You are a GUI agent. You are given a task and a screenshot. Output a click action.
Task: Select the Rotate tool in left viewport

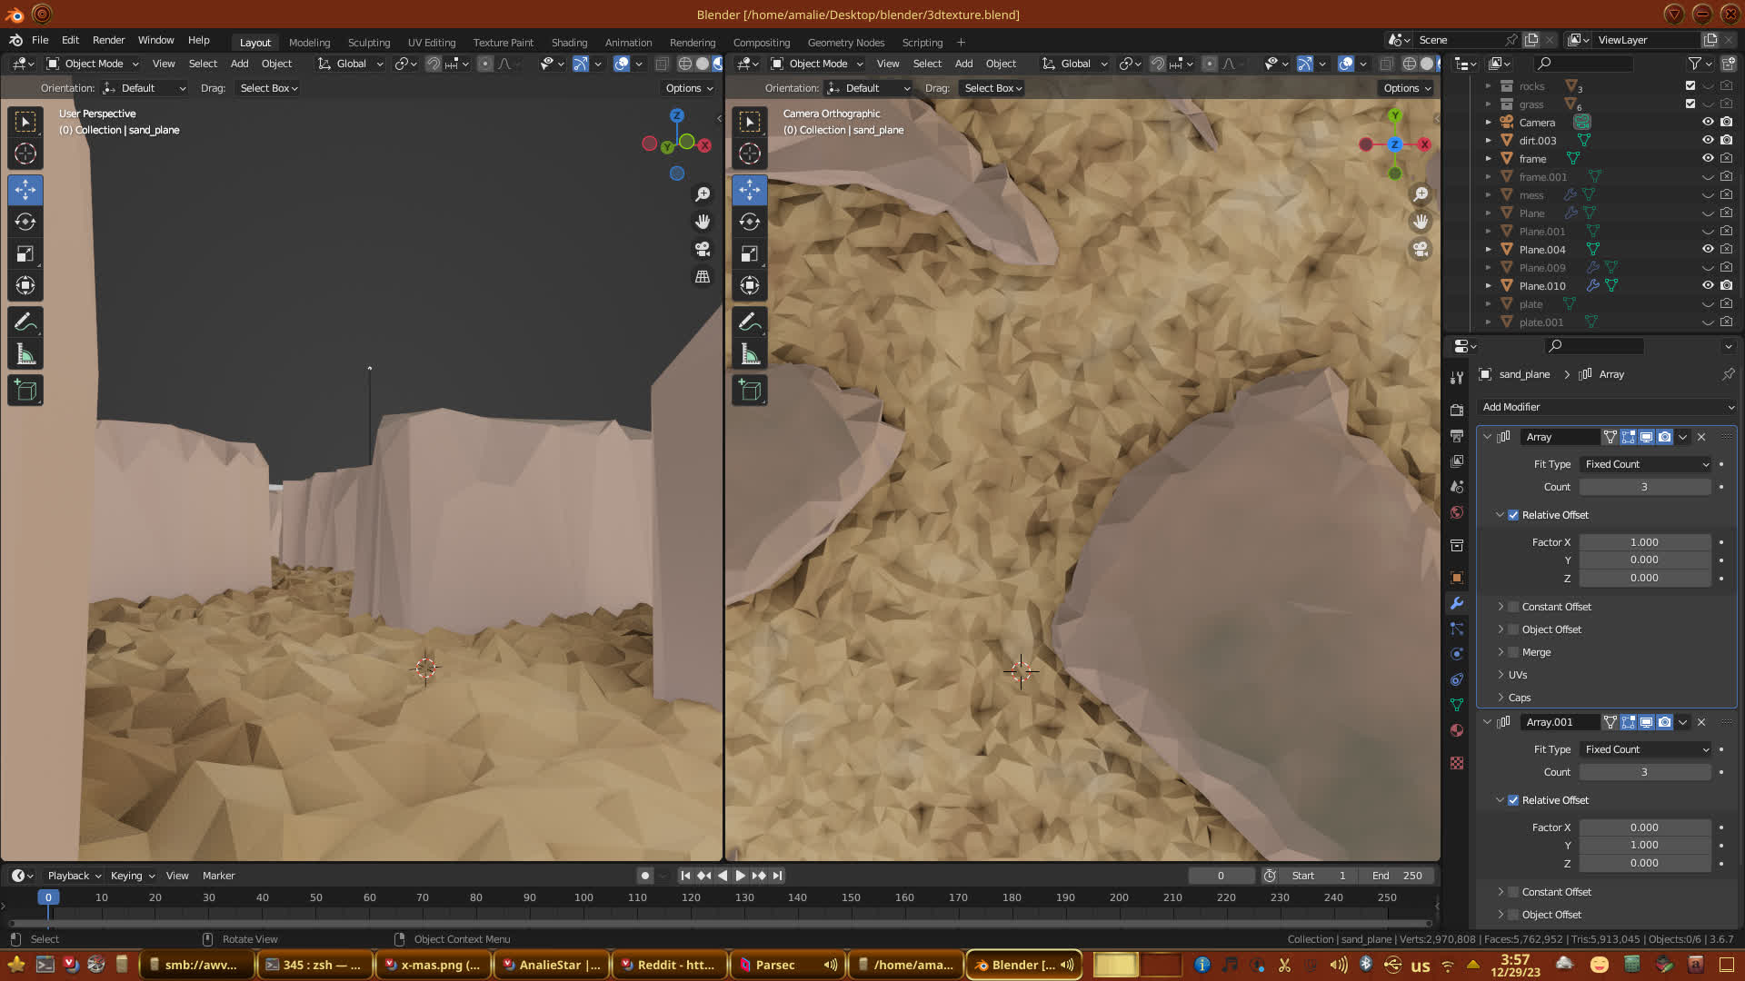coord(25,223)
